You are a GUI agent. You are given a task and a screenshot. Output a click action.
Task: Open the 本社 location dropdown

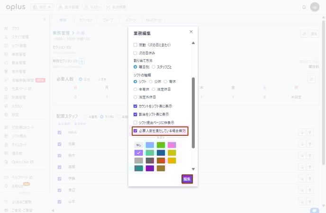point(42,7)
